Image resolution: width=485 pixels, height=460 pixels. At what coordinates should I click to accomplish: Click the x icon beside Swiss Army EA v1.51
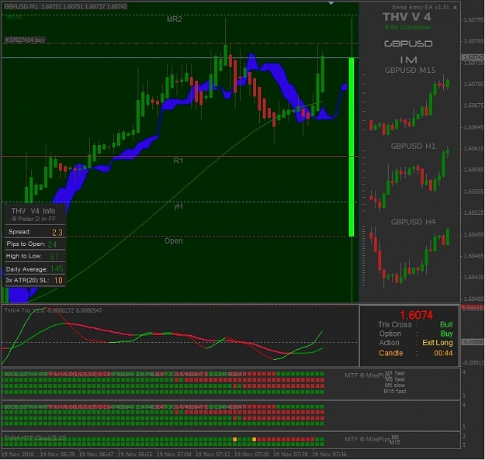click(455, 8)
